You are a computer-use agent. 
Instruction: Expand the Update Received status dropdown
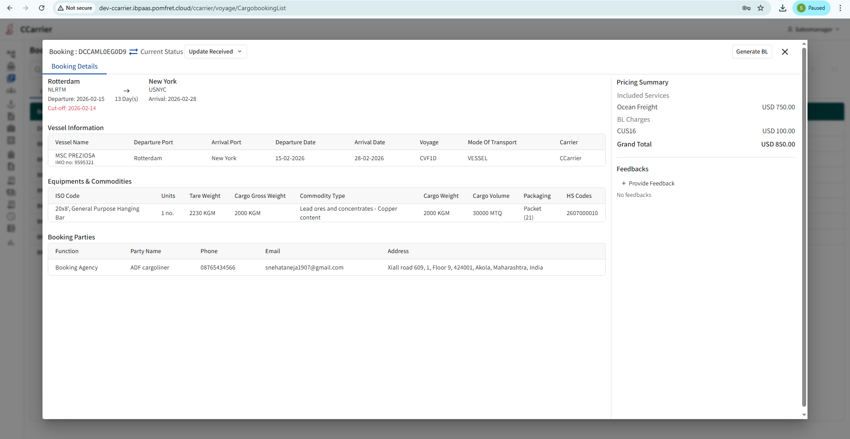216,52
